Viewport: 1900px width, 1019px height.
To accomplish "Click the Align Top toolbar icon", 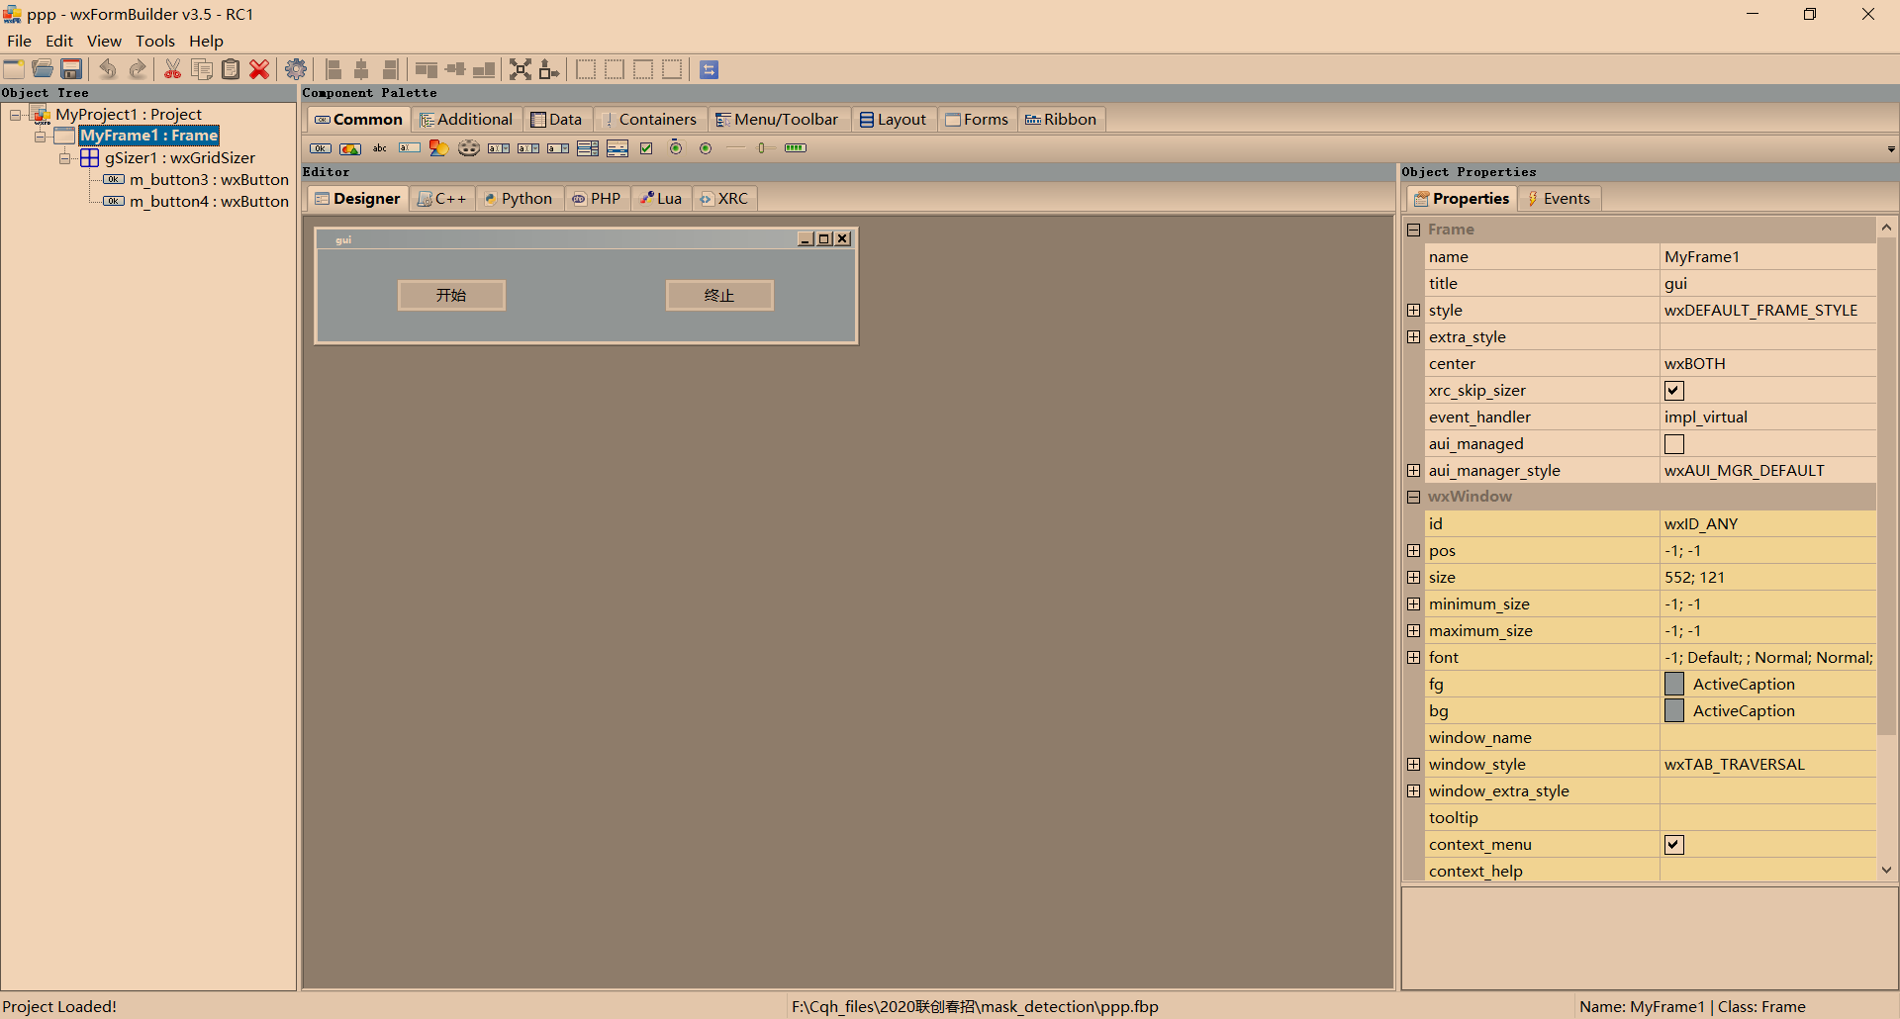I will coord(427,69).
